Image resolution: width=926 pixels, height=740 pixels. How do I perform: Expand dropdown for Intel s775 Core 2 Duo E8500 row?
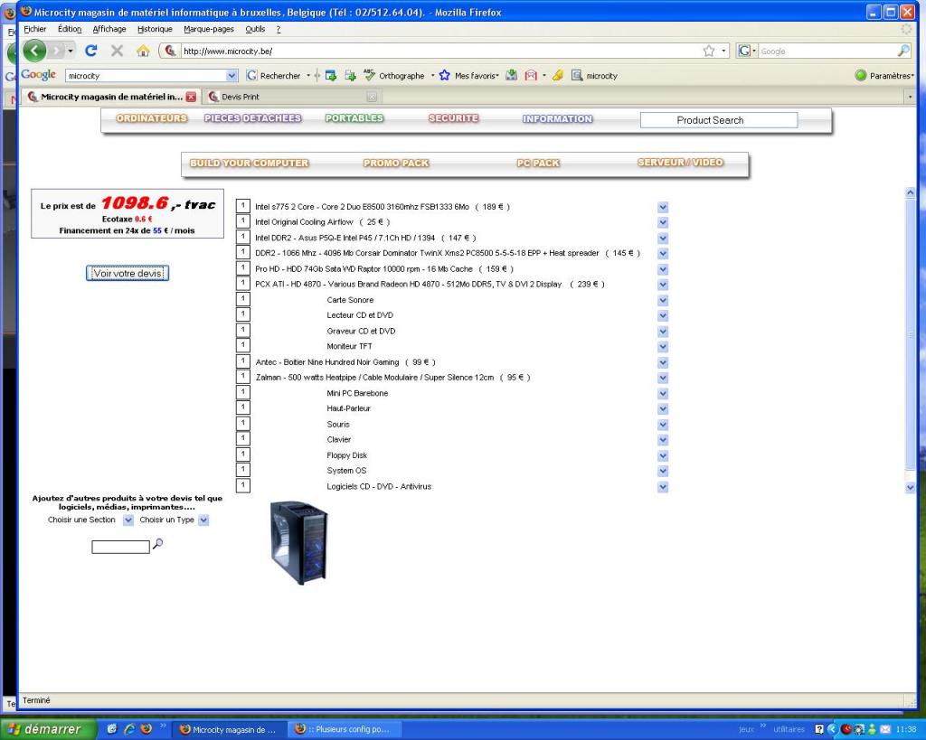click(663, 207)
